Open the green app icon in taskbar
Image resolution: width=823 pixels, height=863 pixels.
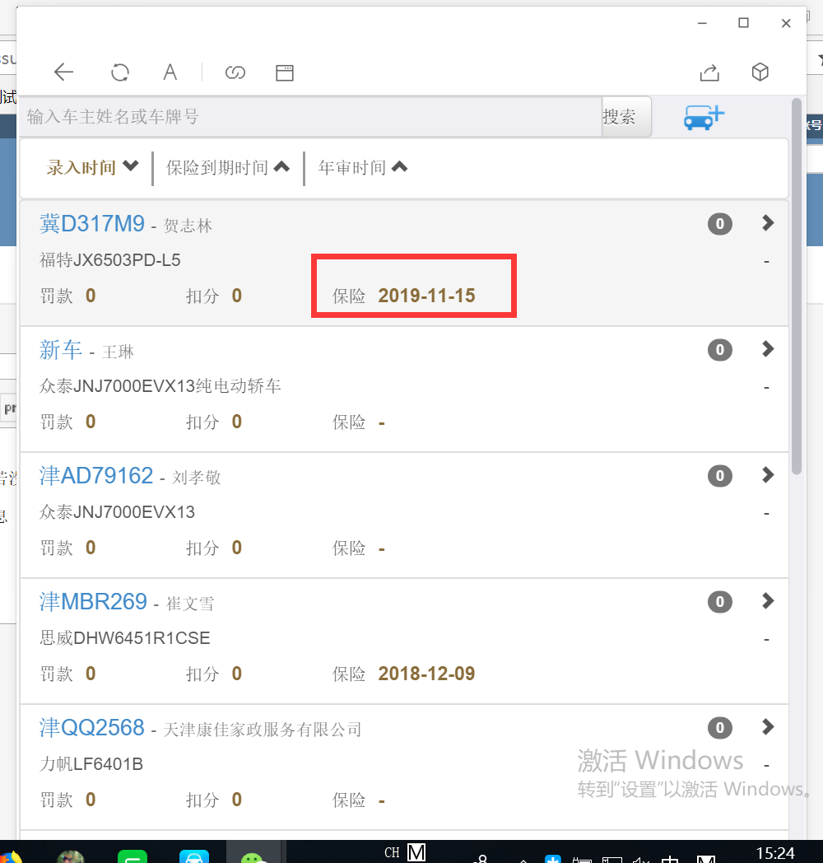pos(133,856)
